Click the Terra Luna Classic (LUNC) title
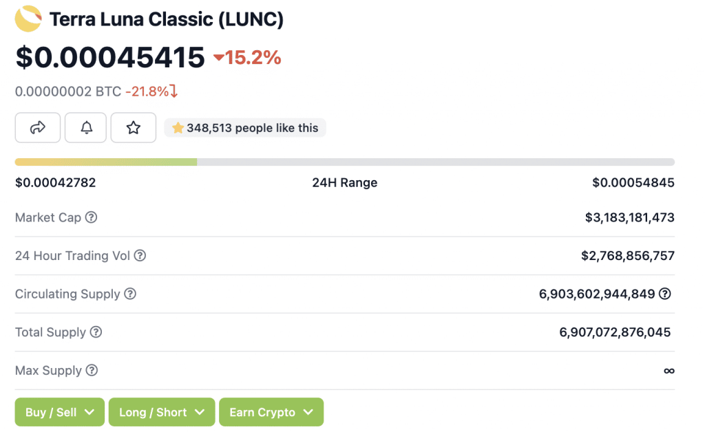Image resolution: width=705 pixels, height=434 pixels. (167, 19)
